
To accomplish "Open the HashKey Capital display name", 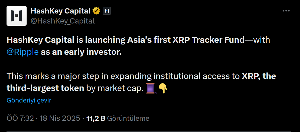I will click(x=60, y=11).
